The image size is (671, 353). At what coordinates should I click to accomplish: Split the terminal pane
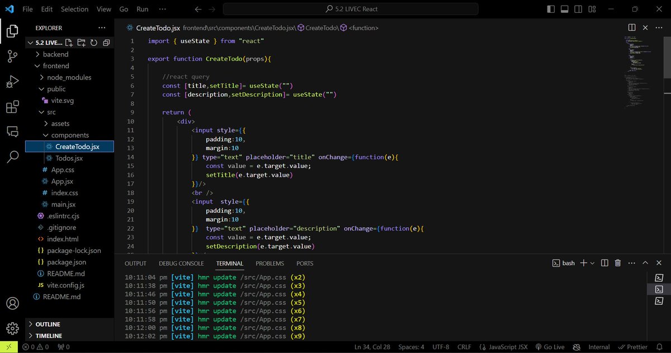pos(605,263)
